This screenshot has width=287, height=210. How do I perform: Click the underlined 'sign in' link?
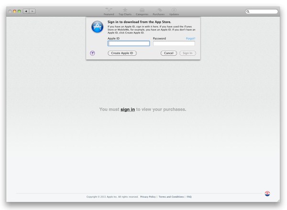[128, 109]
